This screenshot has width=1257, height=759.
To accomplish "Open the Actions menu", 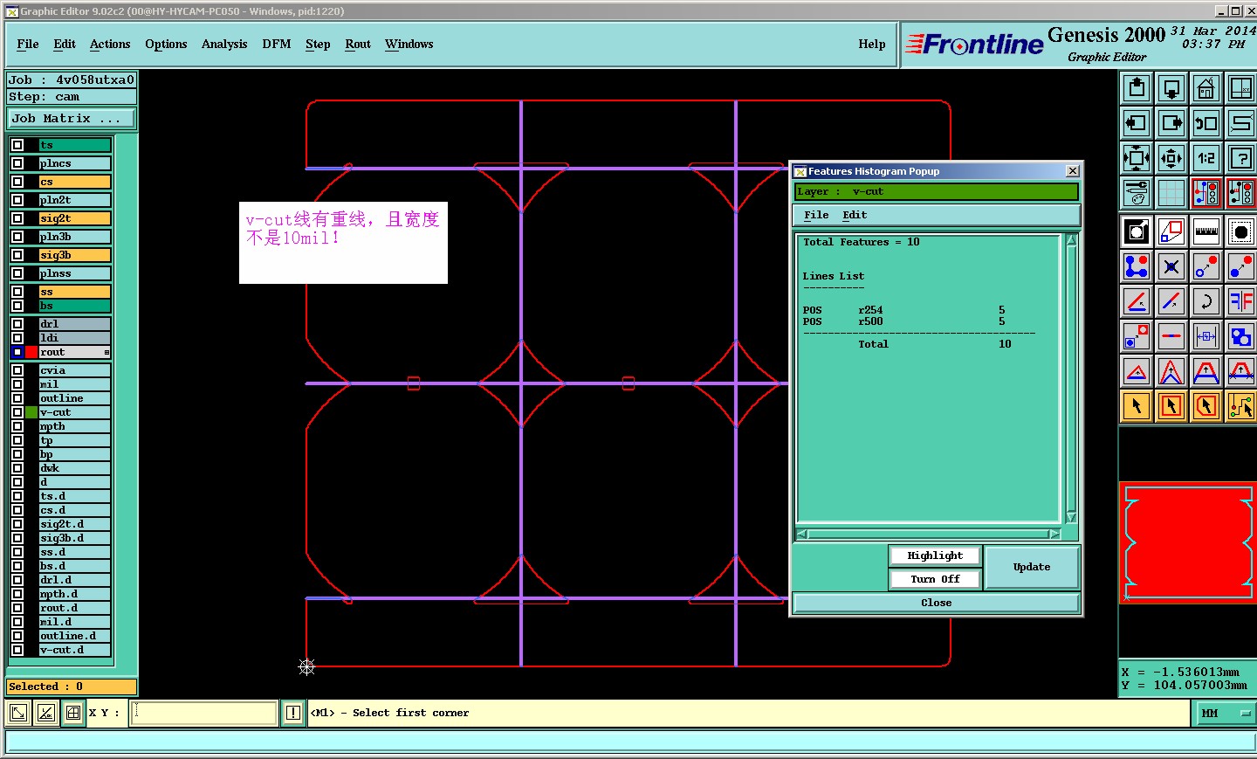I will pos(110,45).
